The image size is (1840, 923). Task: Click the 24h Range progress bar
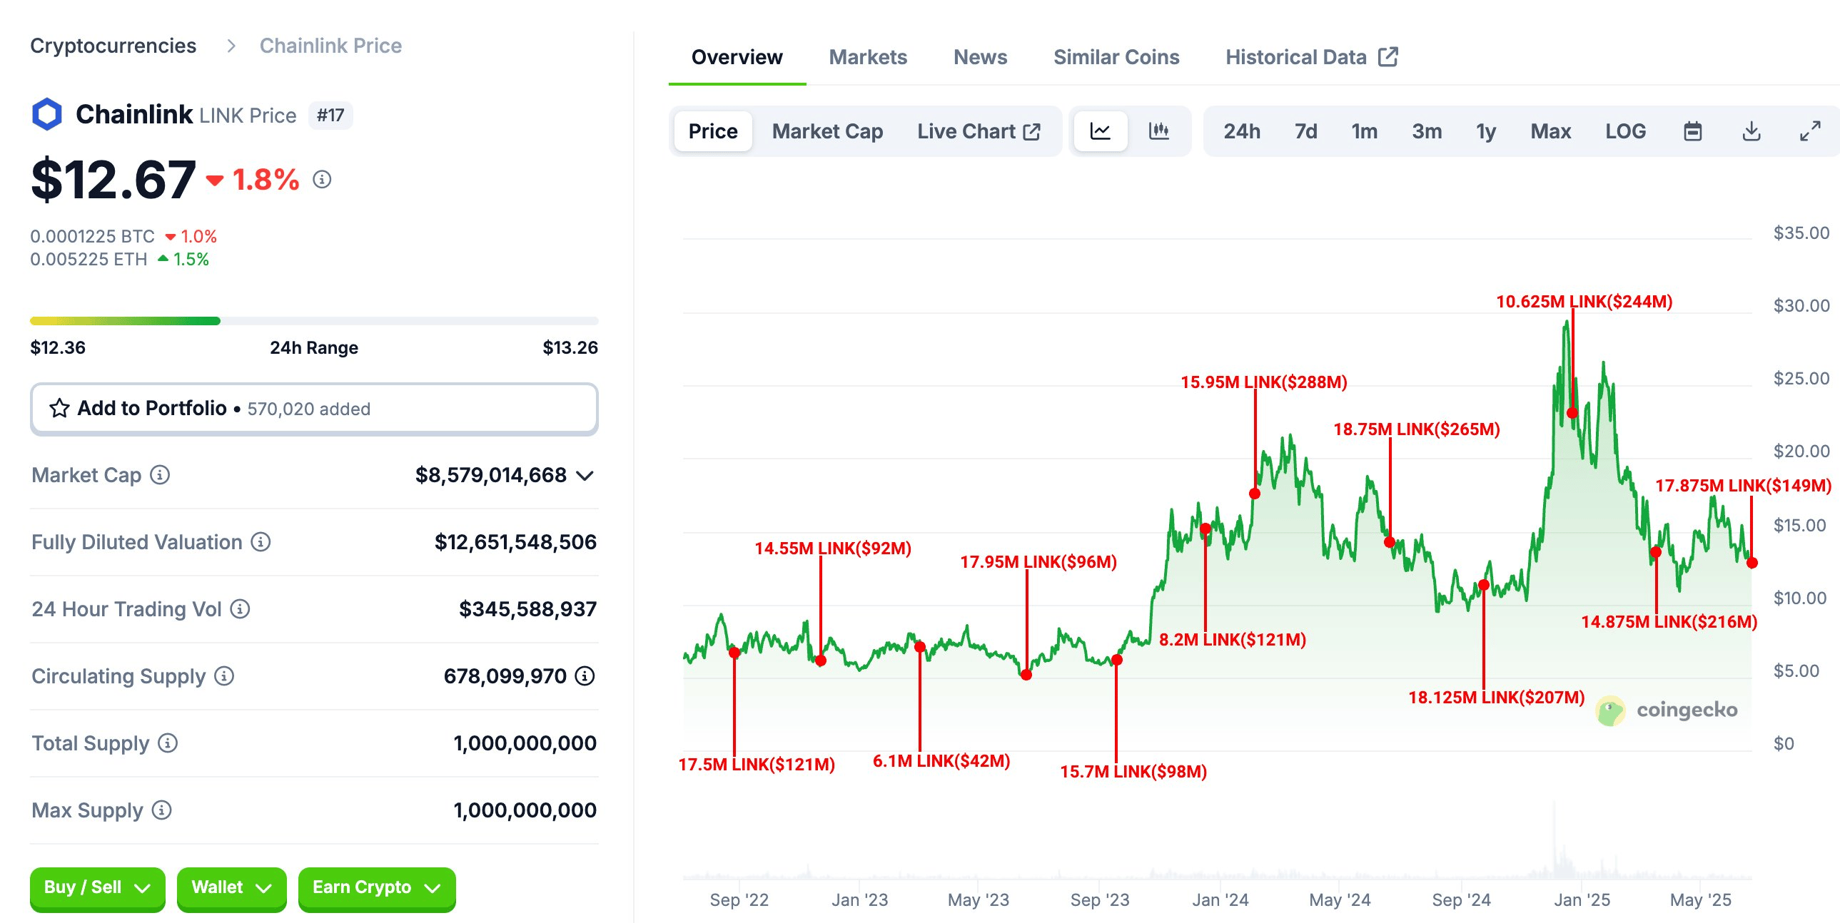pos(313,321)
